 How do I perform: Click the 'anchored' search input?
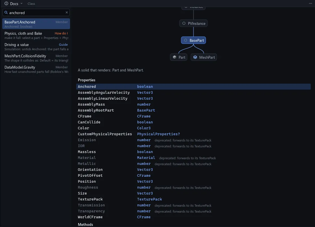[36, 12]
